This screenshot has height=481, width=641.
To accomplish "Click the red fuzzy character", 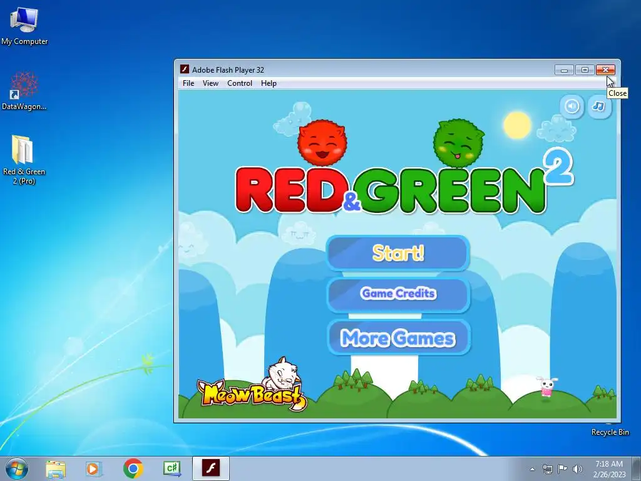I will click(322, 143).
